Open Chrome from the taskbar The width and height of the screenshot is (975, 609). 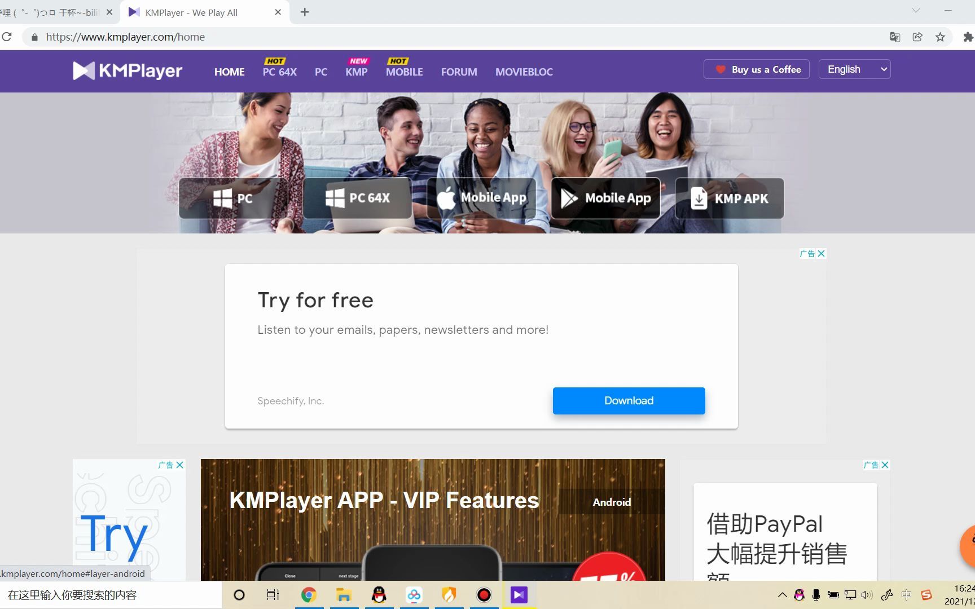tap(309, 595)
